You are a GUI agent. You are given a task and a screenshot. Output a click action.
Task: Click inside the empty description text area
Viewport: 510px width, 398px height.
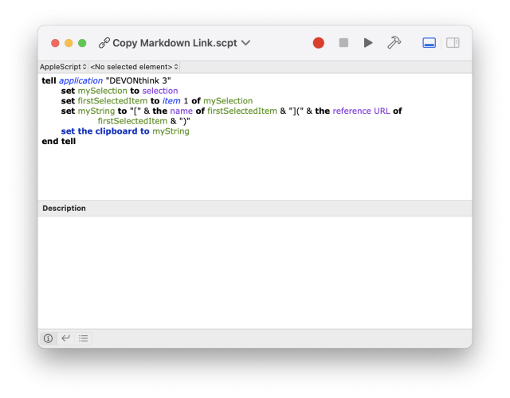[254, 271]
